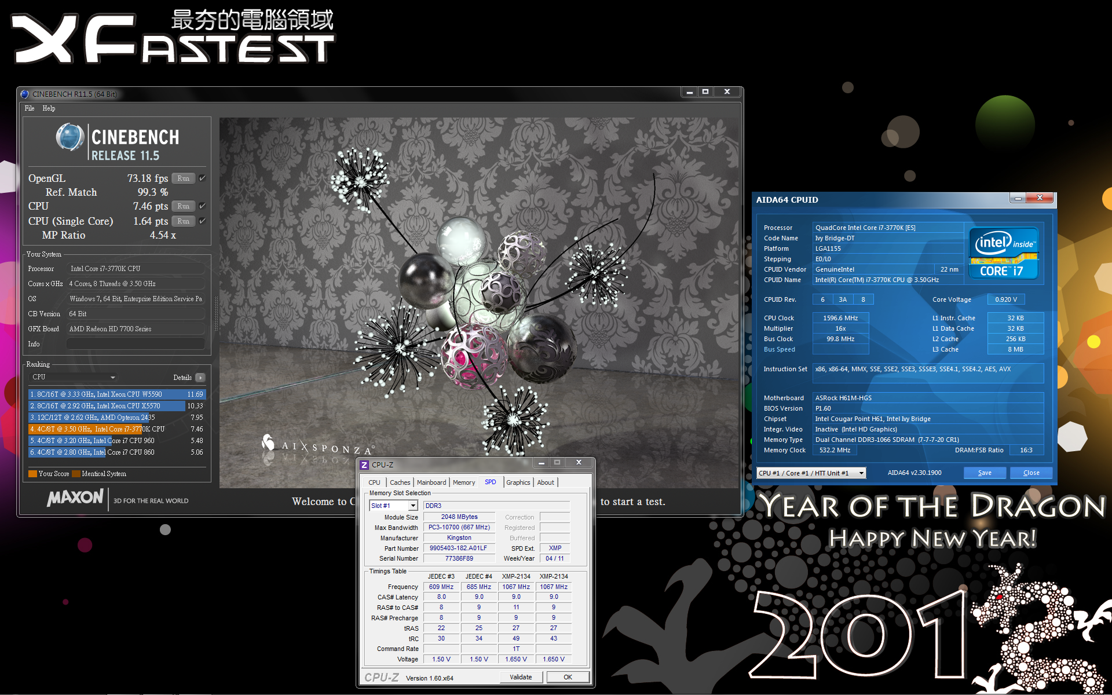Click the Info text field in Your System
This screenshot has height=695, width=1112.
[136, 344]
